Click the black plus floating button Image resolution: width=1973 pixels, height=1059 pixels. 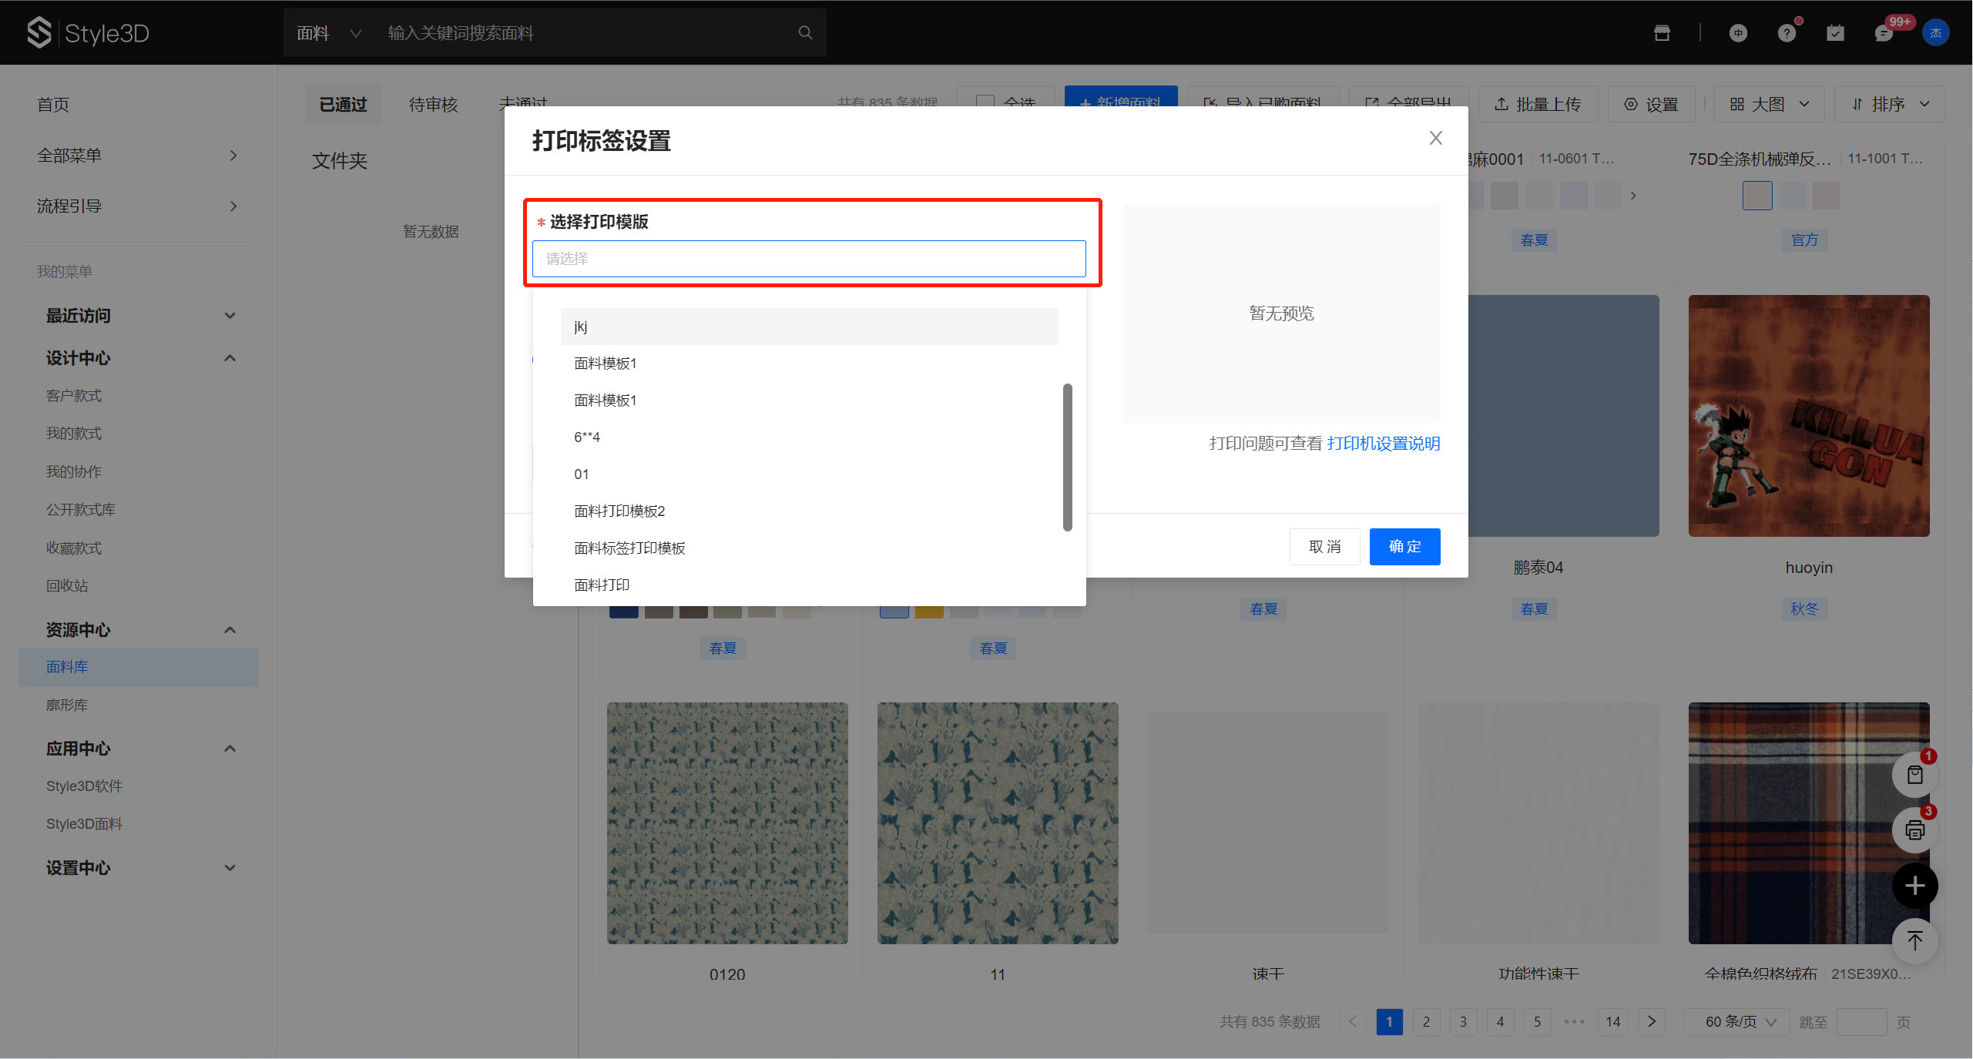(1914, 885)
